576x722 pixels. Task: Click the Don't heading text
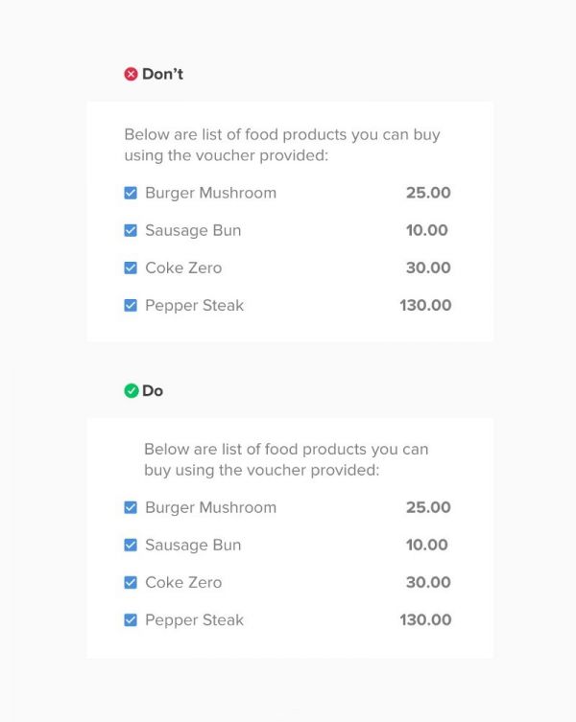coord(162,74)
